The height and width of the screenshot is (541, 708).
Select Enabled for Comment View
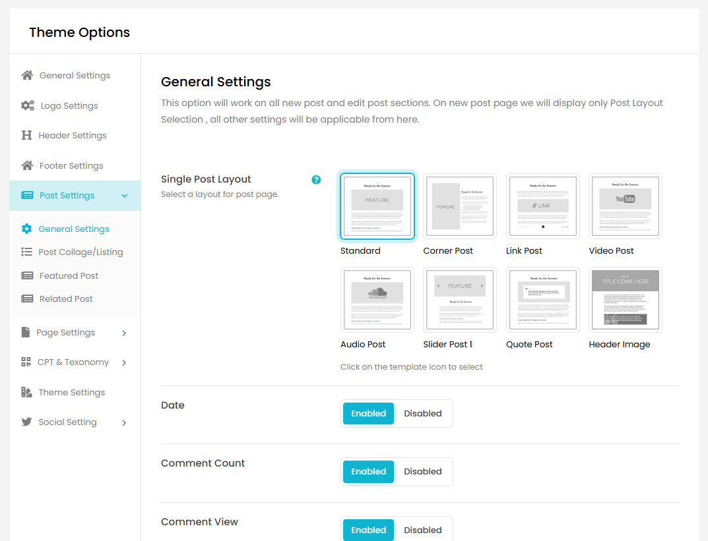[x=368, y=530]
